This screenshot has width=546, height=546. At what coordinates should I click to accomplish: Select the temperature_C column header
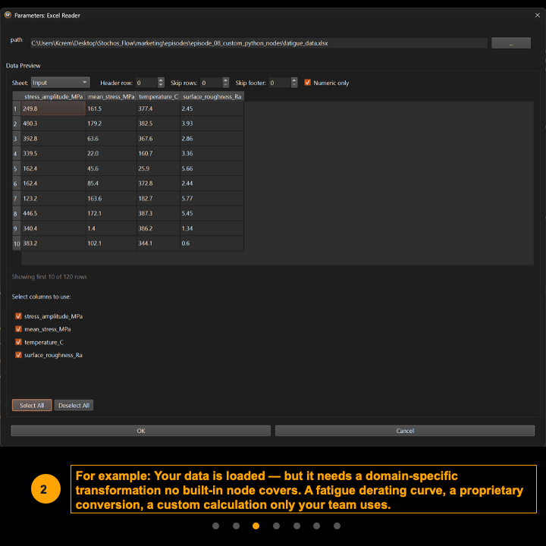pyautogui.click(x=158, y=96)
